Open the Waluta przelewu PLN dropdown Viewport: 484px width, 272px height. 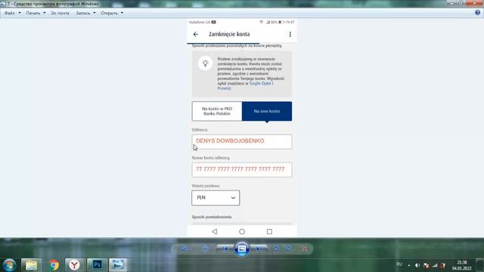tap(216, 198)
